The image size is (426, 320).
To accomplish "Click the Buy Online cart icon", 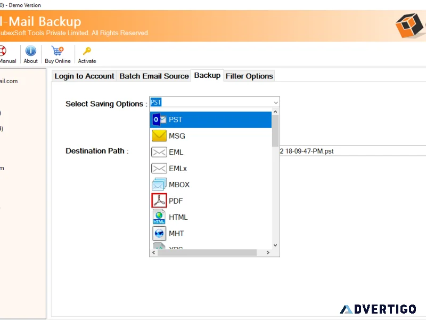I will [58, 51].
